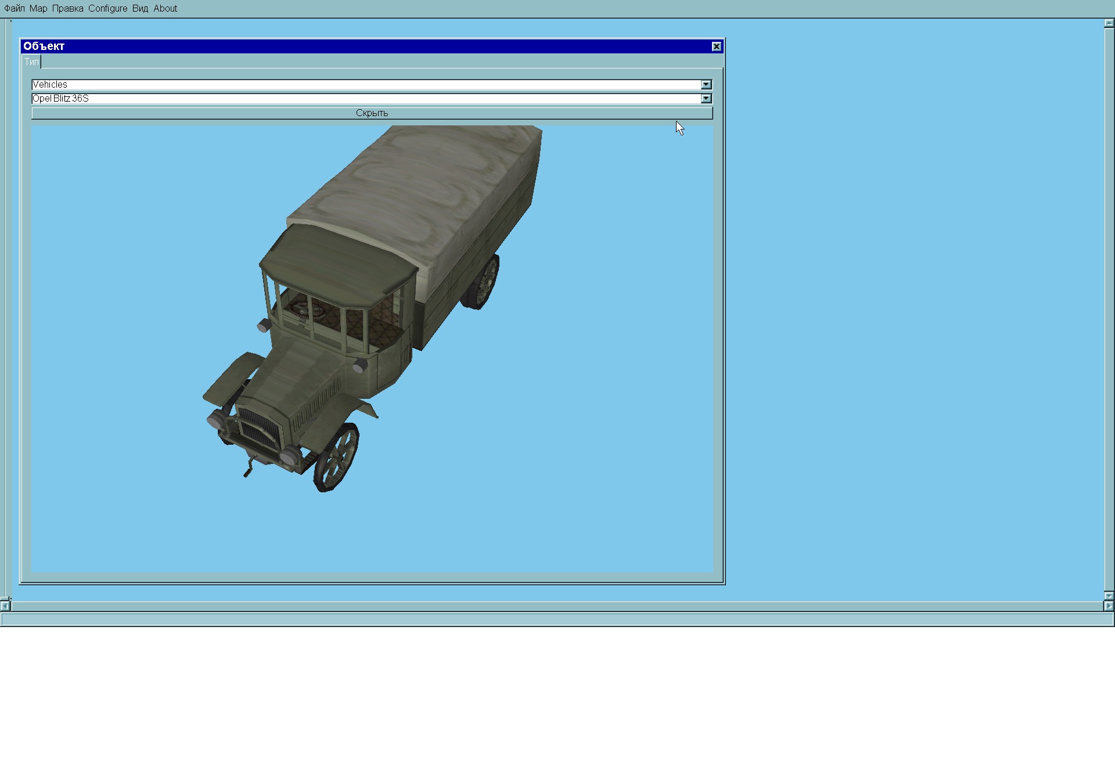Image resolution: width=1115 pixels, height=771 pixels.
Task: Click the horizontal scrollbar right arrow
Action: [x=1109, y=606]
